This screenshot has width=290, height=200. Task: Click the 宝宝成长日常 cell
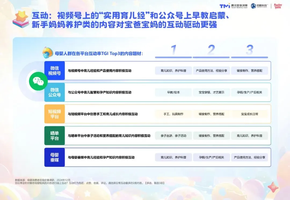point(249,114)
